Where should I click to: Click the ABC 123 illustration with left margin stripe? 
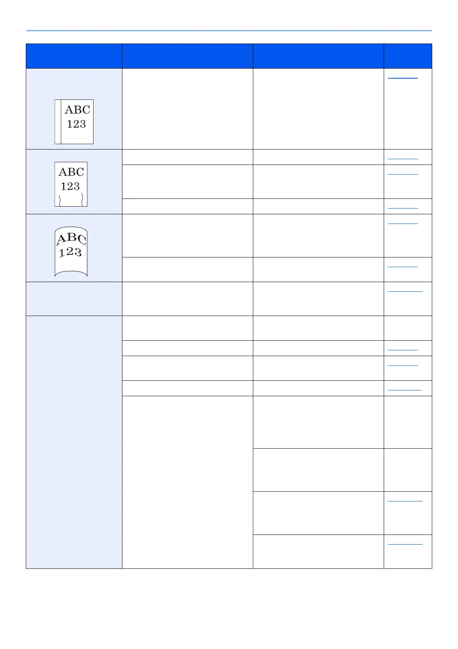(74, 121)
